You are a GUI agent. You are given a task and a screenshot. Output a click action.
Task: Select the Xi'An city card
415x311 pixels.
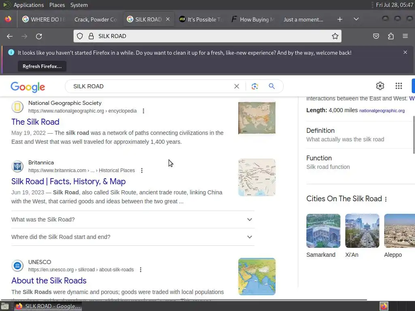click(362, 236)
